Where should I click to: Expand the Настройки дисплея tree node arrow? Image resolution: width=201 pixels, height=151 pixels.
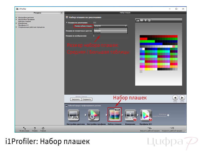click(16, 17)
